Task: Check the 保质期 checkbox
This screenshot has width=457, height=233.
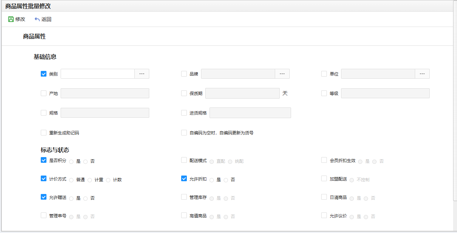Action: click(184, 93)
